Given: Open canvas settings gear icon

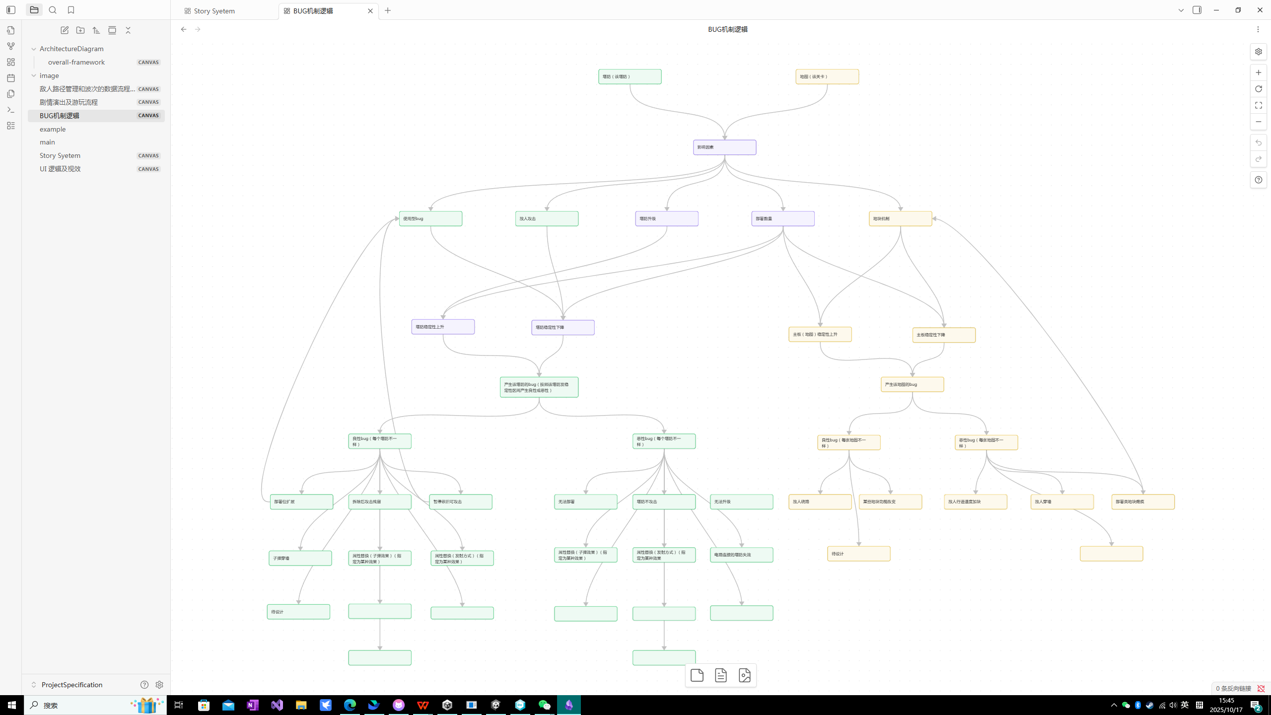Looking at the screenshot, I should 1258,52.
